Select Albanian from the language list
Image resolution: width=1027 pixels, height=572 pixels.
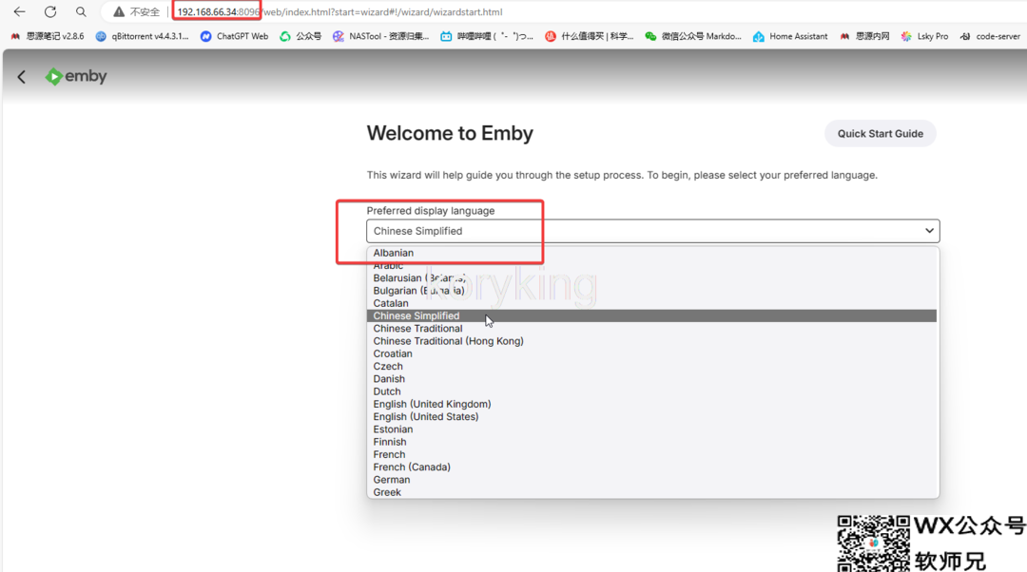[651, 253]
